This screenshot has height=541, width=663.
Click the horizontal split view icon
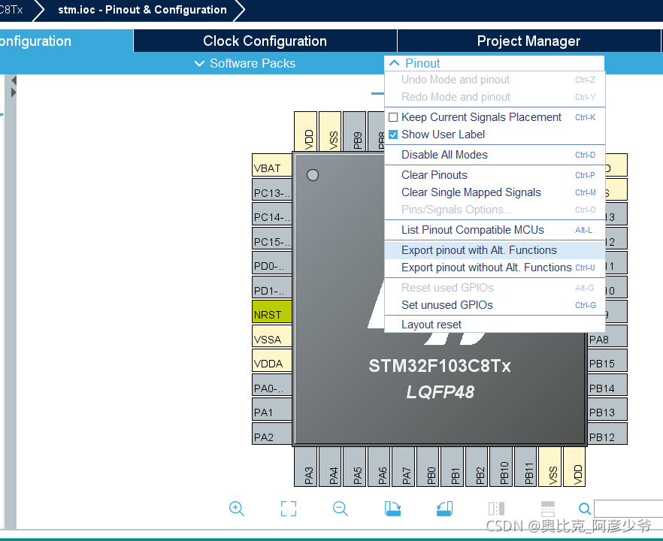coord(548,509)
